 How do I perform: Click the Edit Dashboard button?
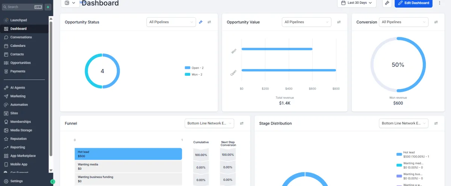click(x=413, y=3)
